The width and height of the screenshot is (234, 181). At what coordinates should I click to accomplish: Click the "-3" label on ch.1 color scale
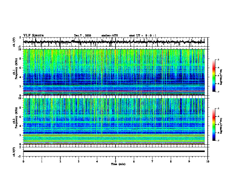click(218, 59)
